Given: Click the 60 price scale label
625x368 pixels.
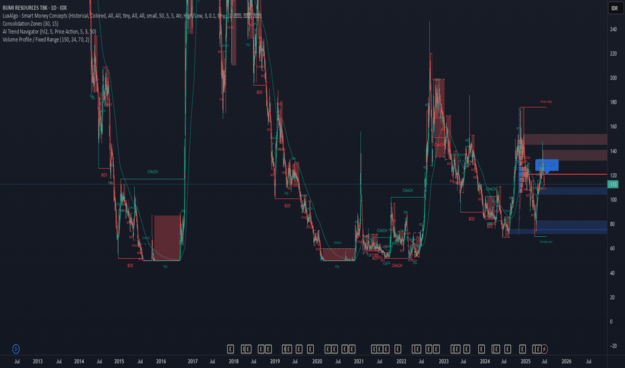Looking at the screenshot, I should coord(612,248).
